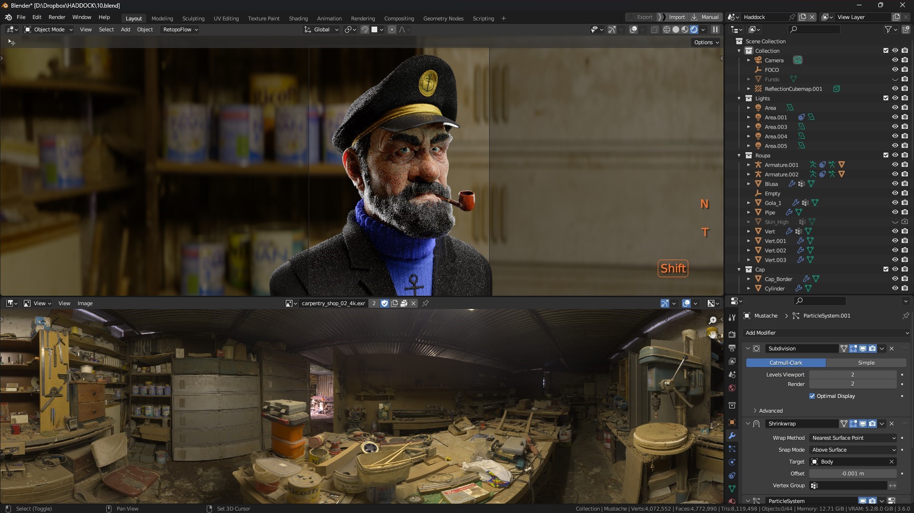Click the new scene icon beside Haddock
The height and width of the screenshot is (513, 914).
[x=803, y=17]
